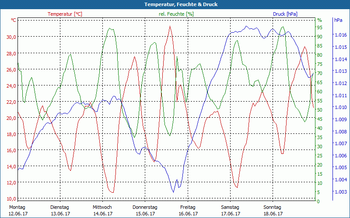Select the green rel. Feuchte [%] legend label
350x218 pixels.
(176, 14)
